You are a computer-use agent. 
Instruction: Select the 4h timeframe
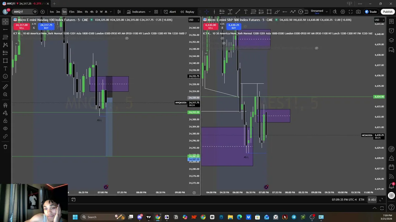[92, 12]
